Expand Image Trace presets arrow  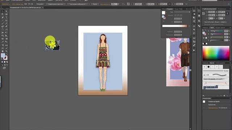click(89, 4)
